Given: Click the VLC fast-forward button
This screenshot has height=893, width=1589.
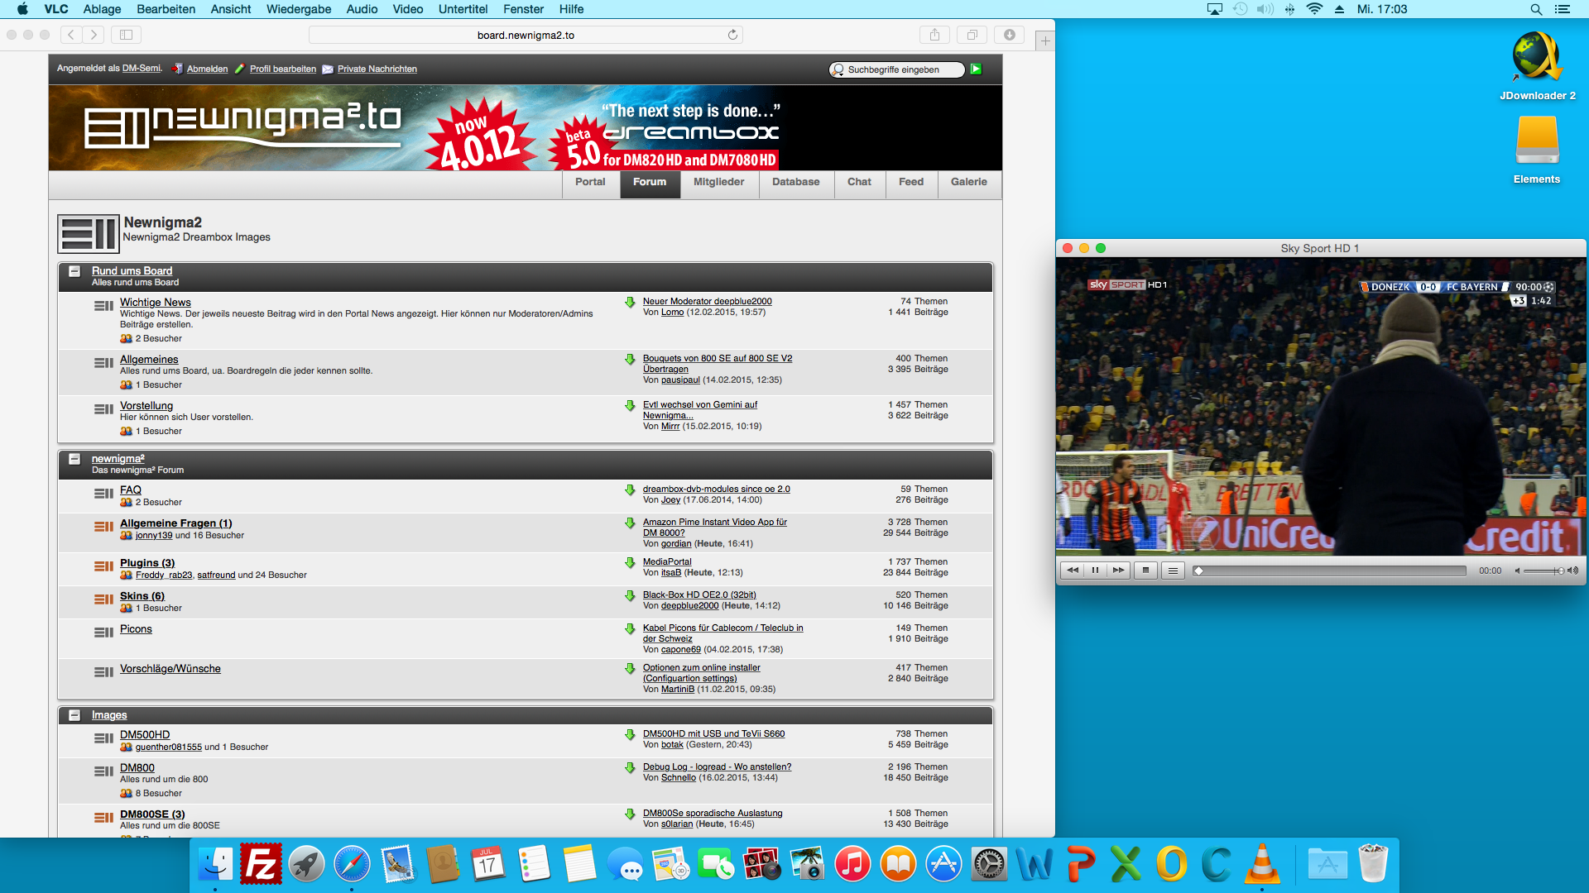Looking at the screenshot, I should 1118,571.
